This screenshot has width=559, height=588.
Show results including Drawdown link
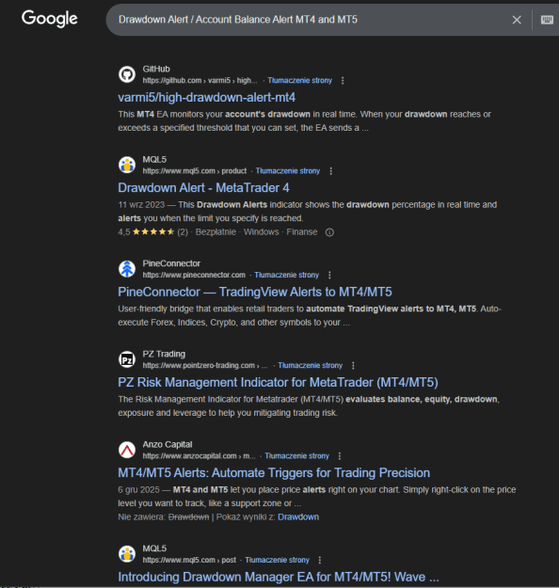[298, 517]
